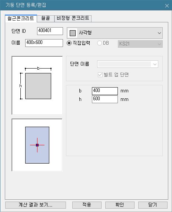Image resolution: width=172 pixels, height=212 pixels.
Task: Click the blue section preview rectangle
Action: pos(37,145)
